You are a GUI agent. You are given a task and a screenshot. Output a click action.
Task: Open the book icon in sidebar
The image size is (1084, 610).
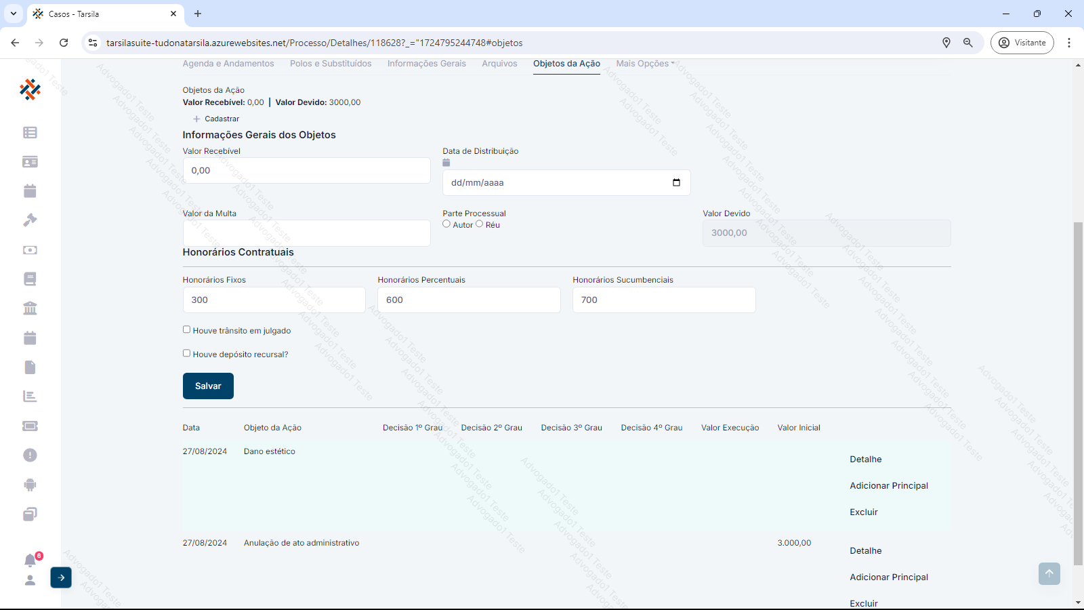(30, 279)
